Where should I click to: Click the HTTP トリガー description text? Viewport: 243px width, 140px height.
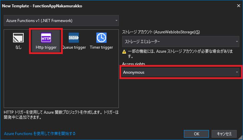click(x=61, y=115)
